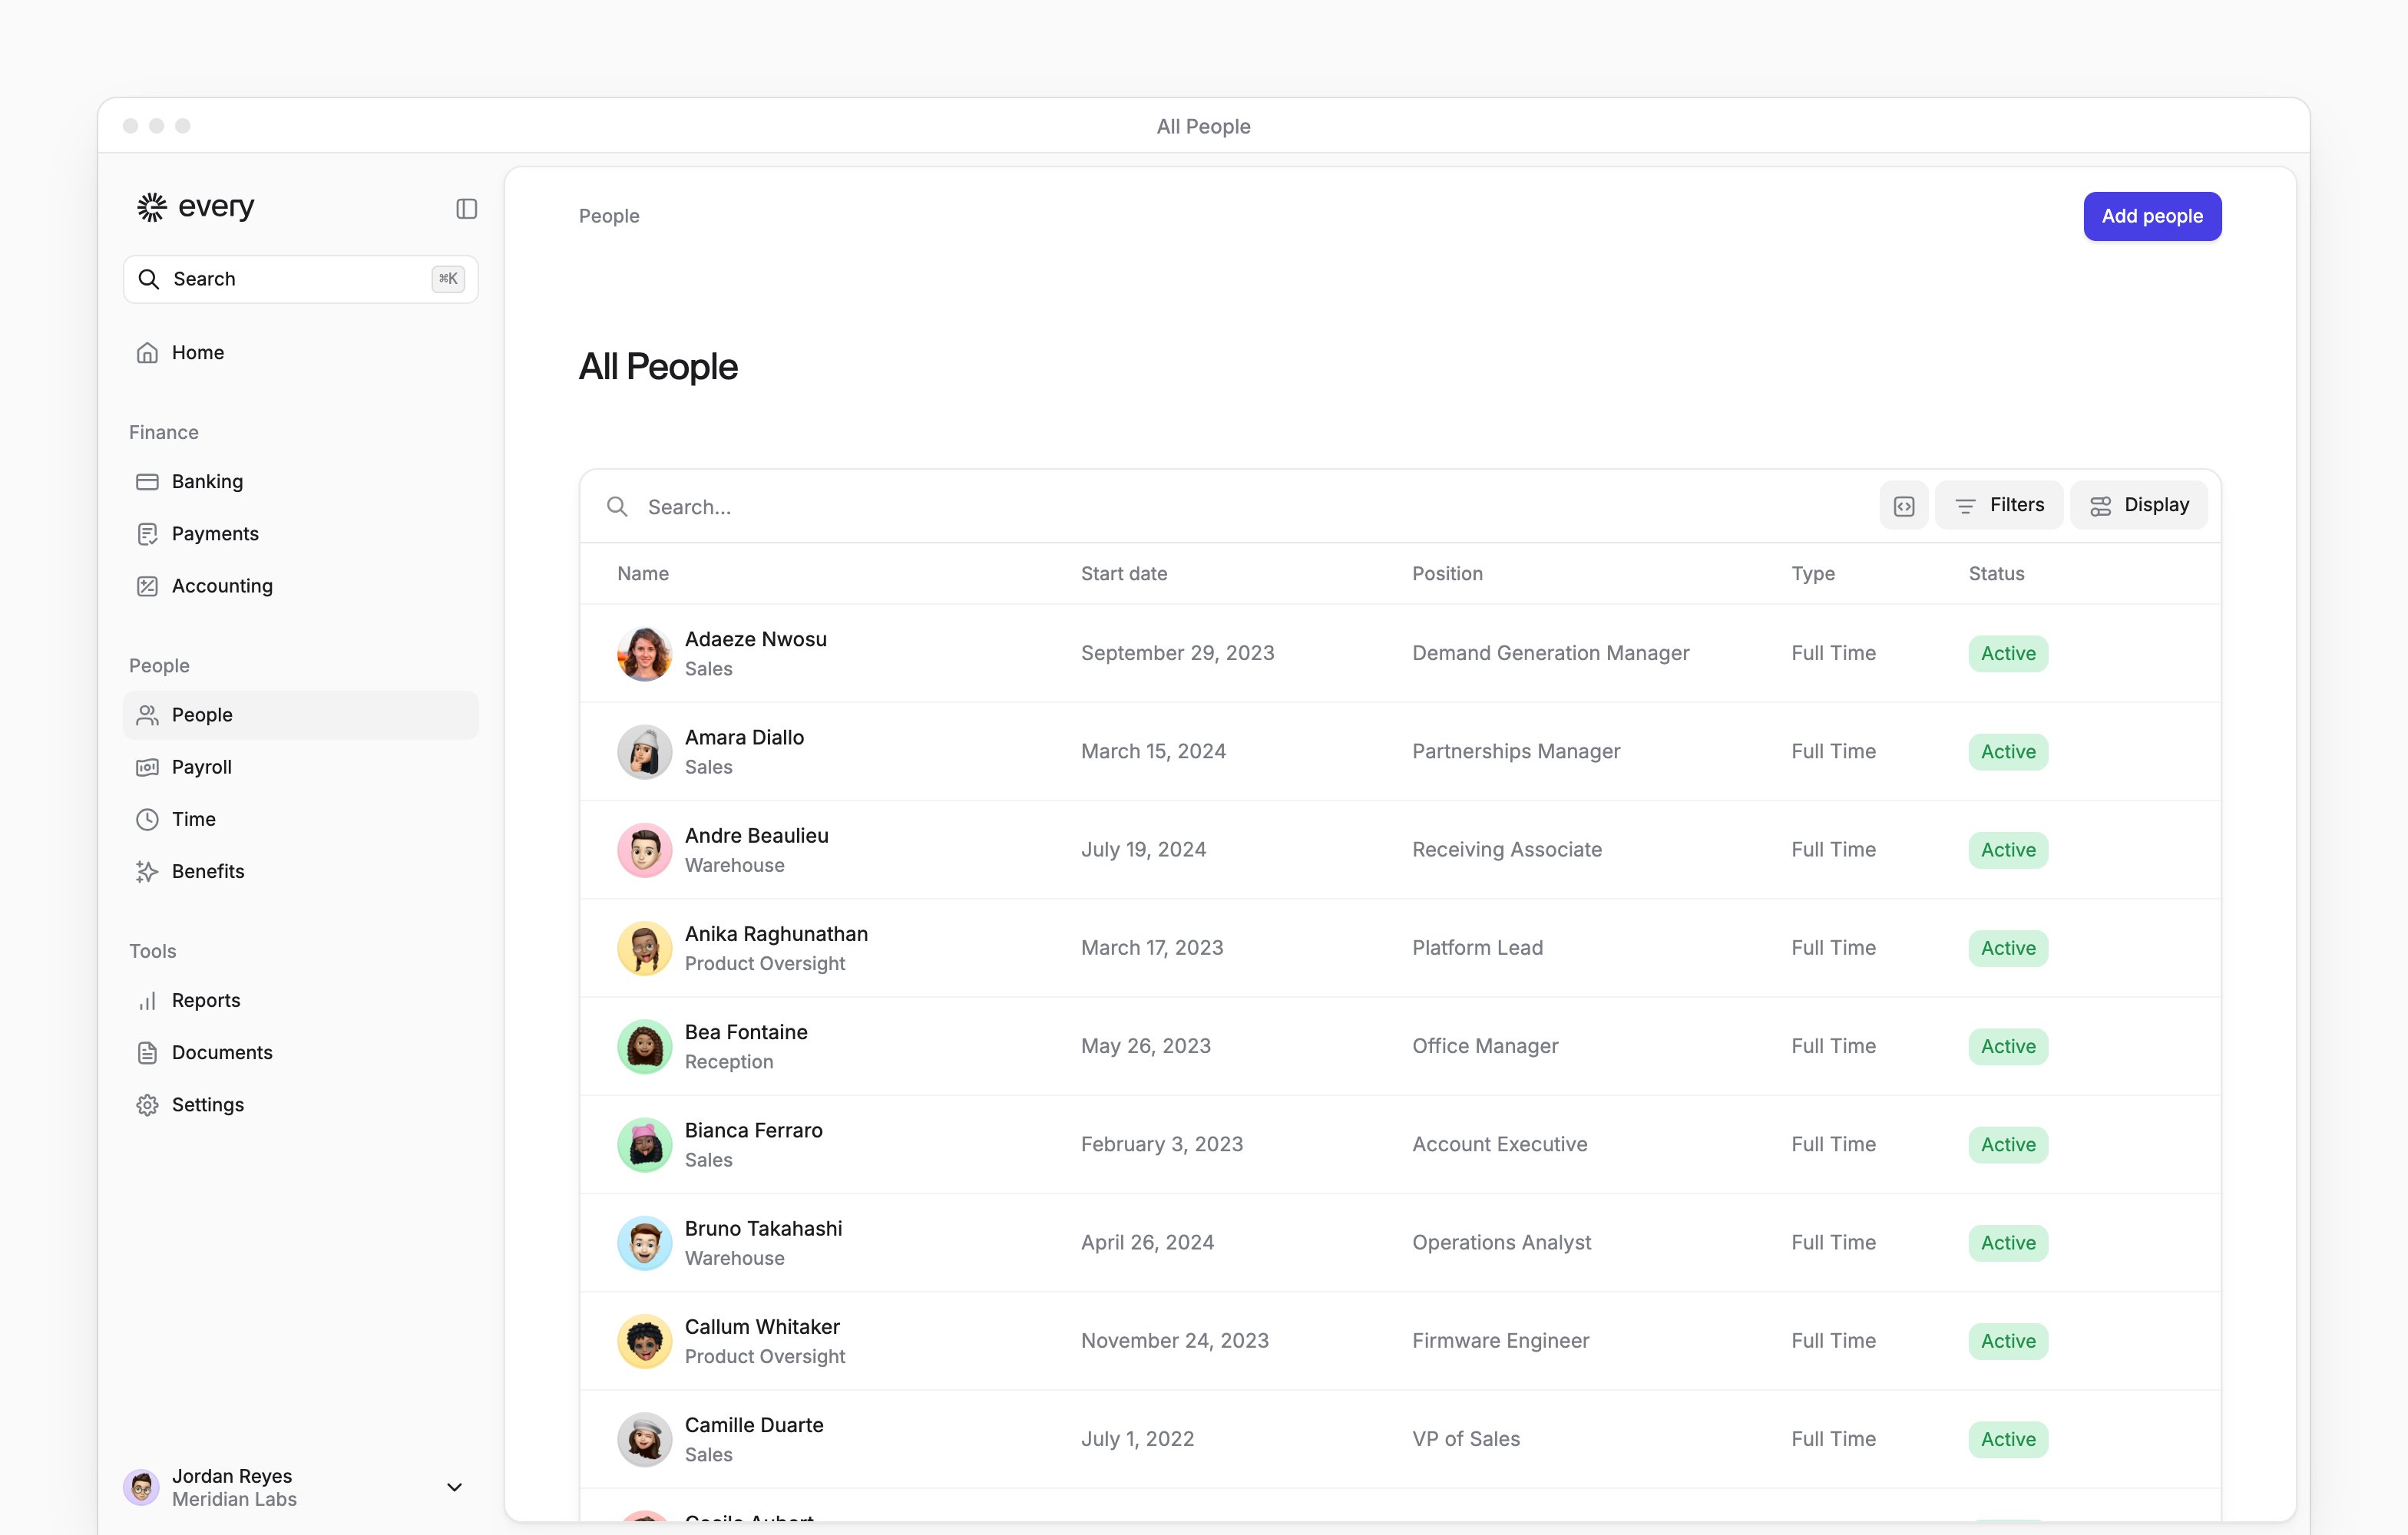Sort by the Position column header
This screenshot has width=2408, height=1535.
1447,573
